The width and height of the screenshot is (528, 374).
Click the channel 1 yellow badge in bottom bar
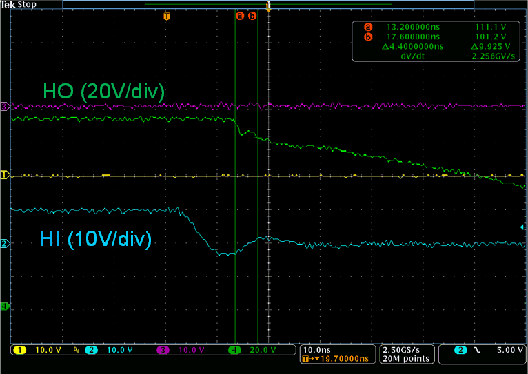pyautogui.click(x=20, y=350)
